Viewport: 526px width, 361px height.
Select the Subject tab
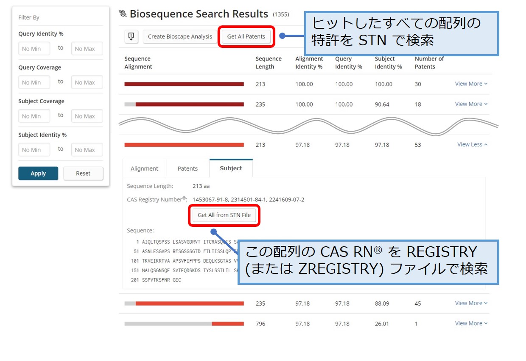click(231, 168)
